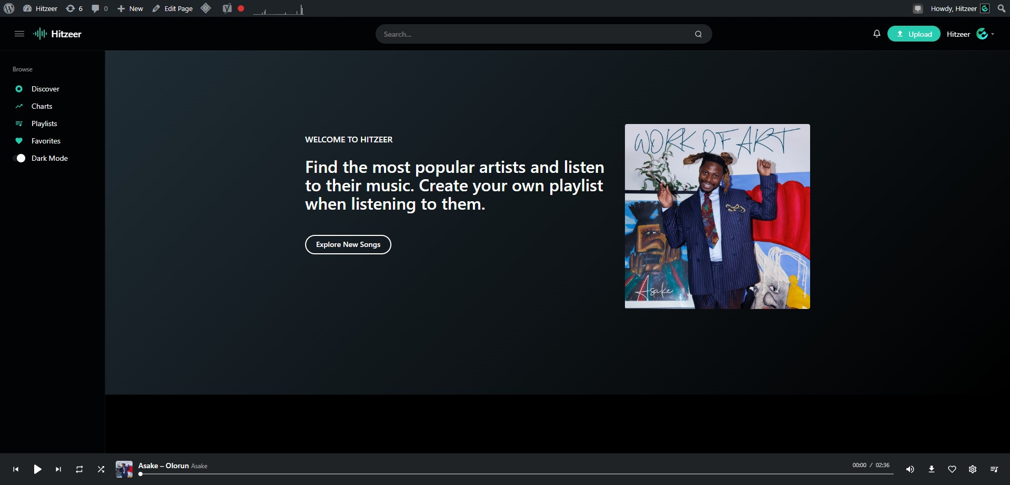
Task: Click the Upload button
Action: pyautogui.click(x=914, y=34)
